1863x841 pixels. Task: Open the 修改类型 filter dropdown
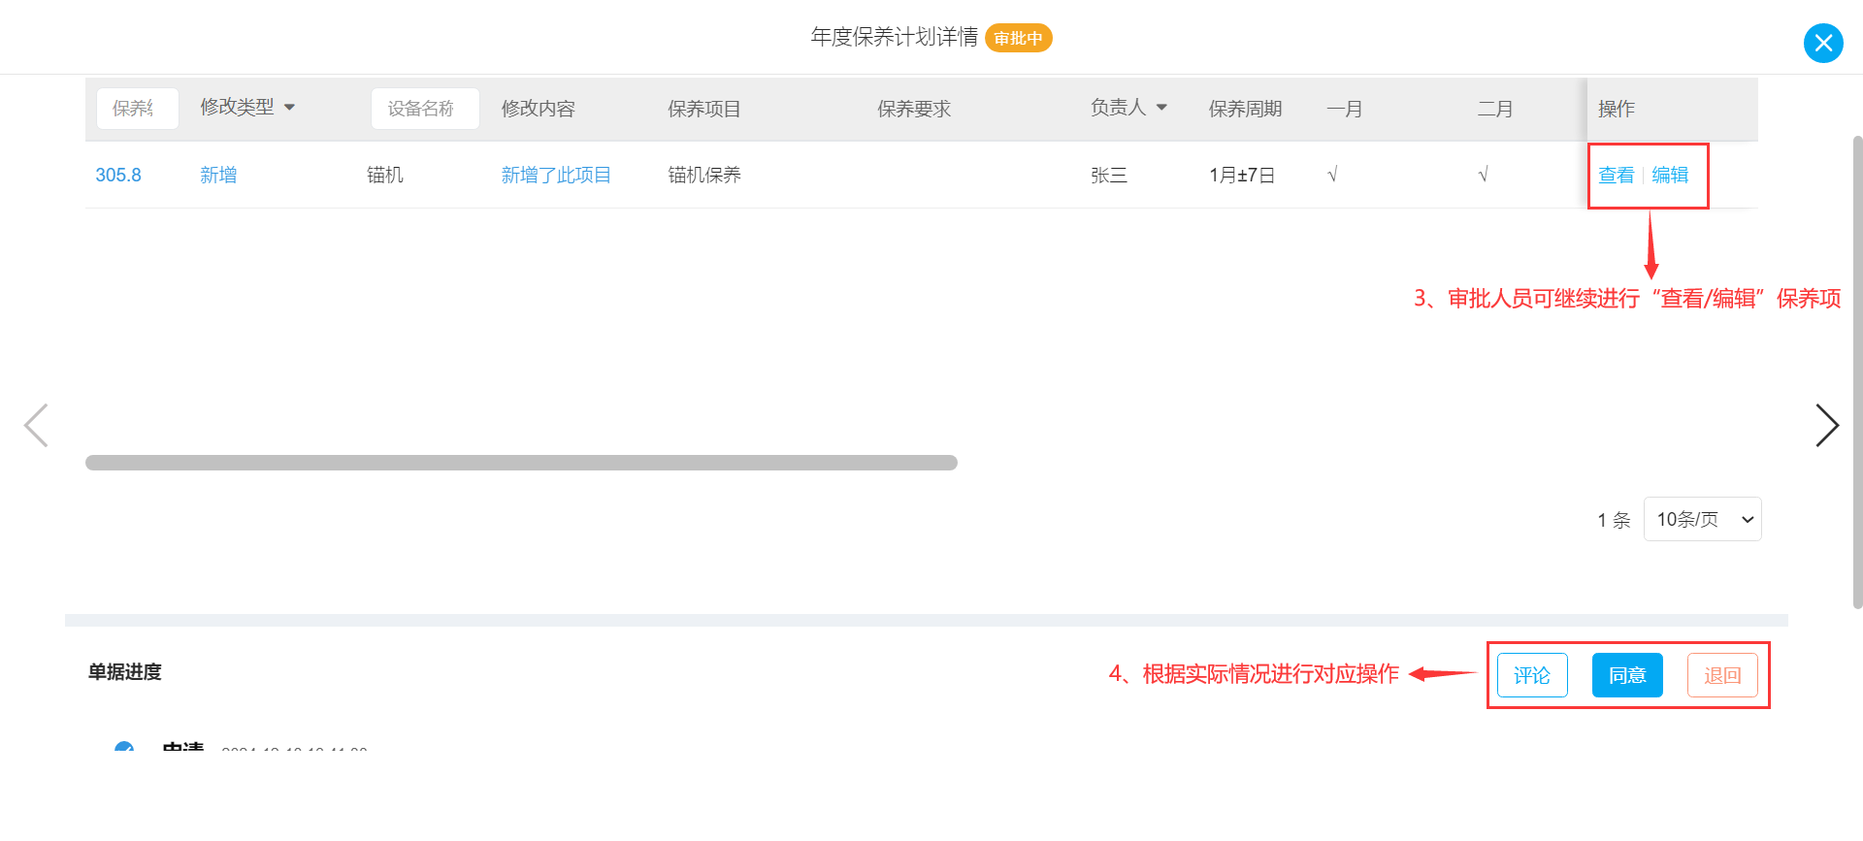pos(247,107)
